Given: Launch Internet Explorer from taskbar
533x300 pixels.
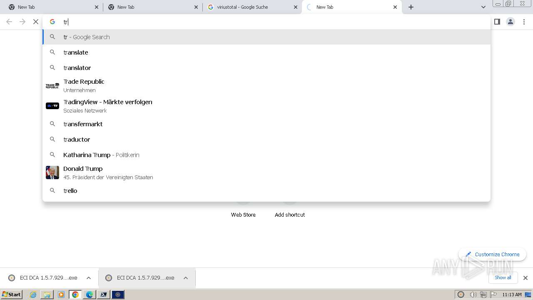Looking at the screenshot, I should click(33, 295).
